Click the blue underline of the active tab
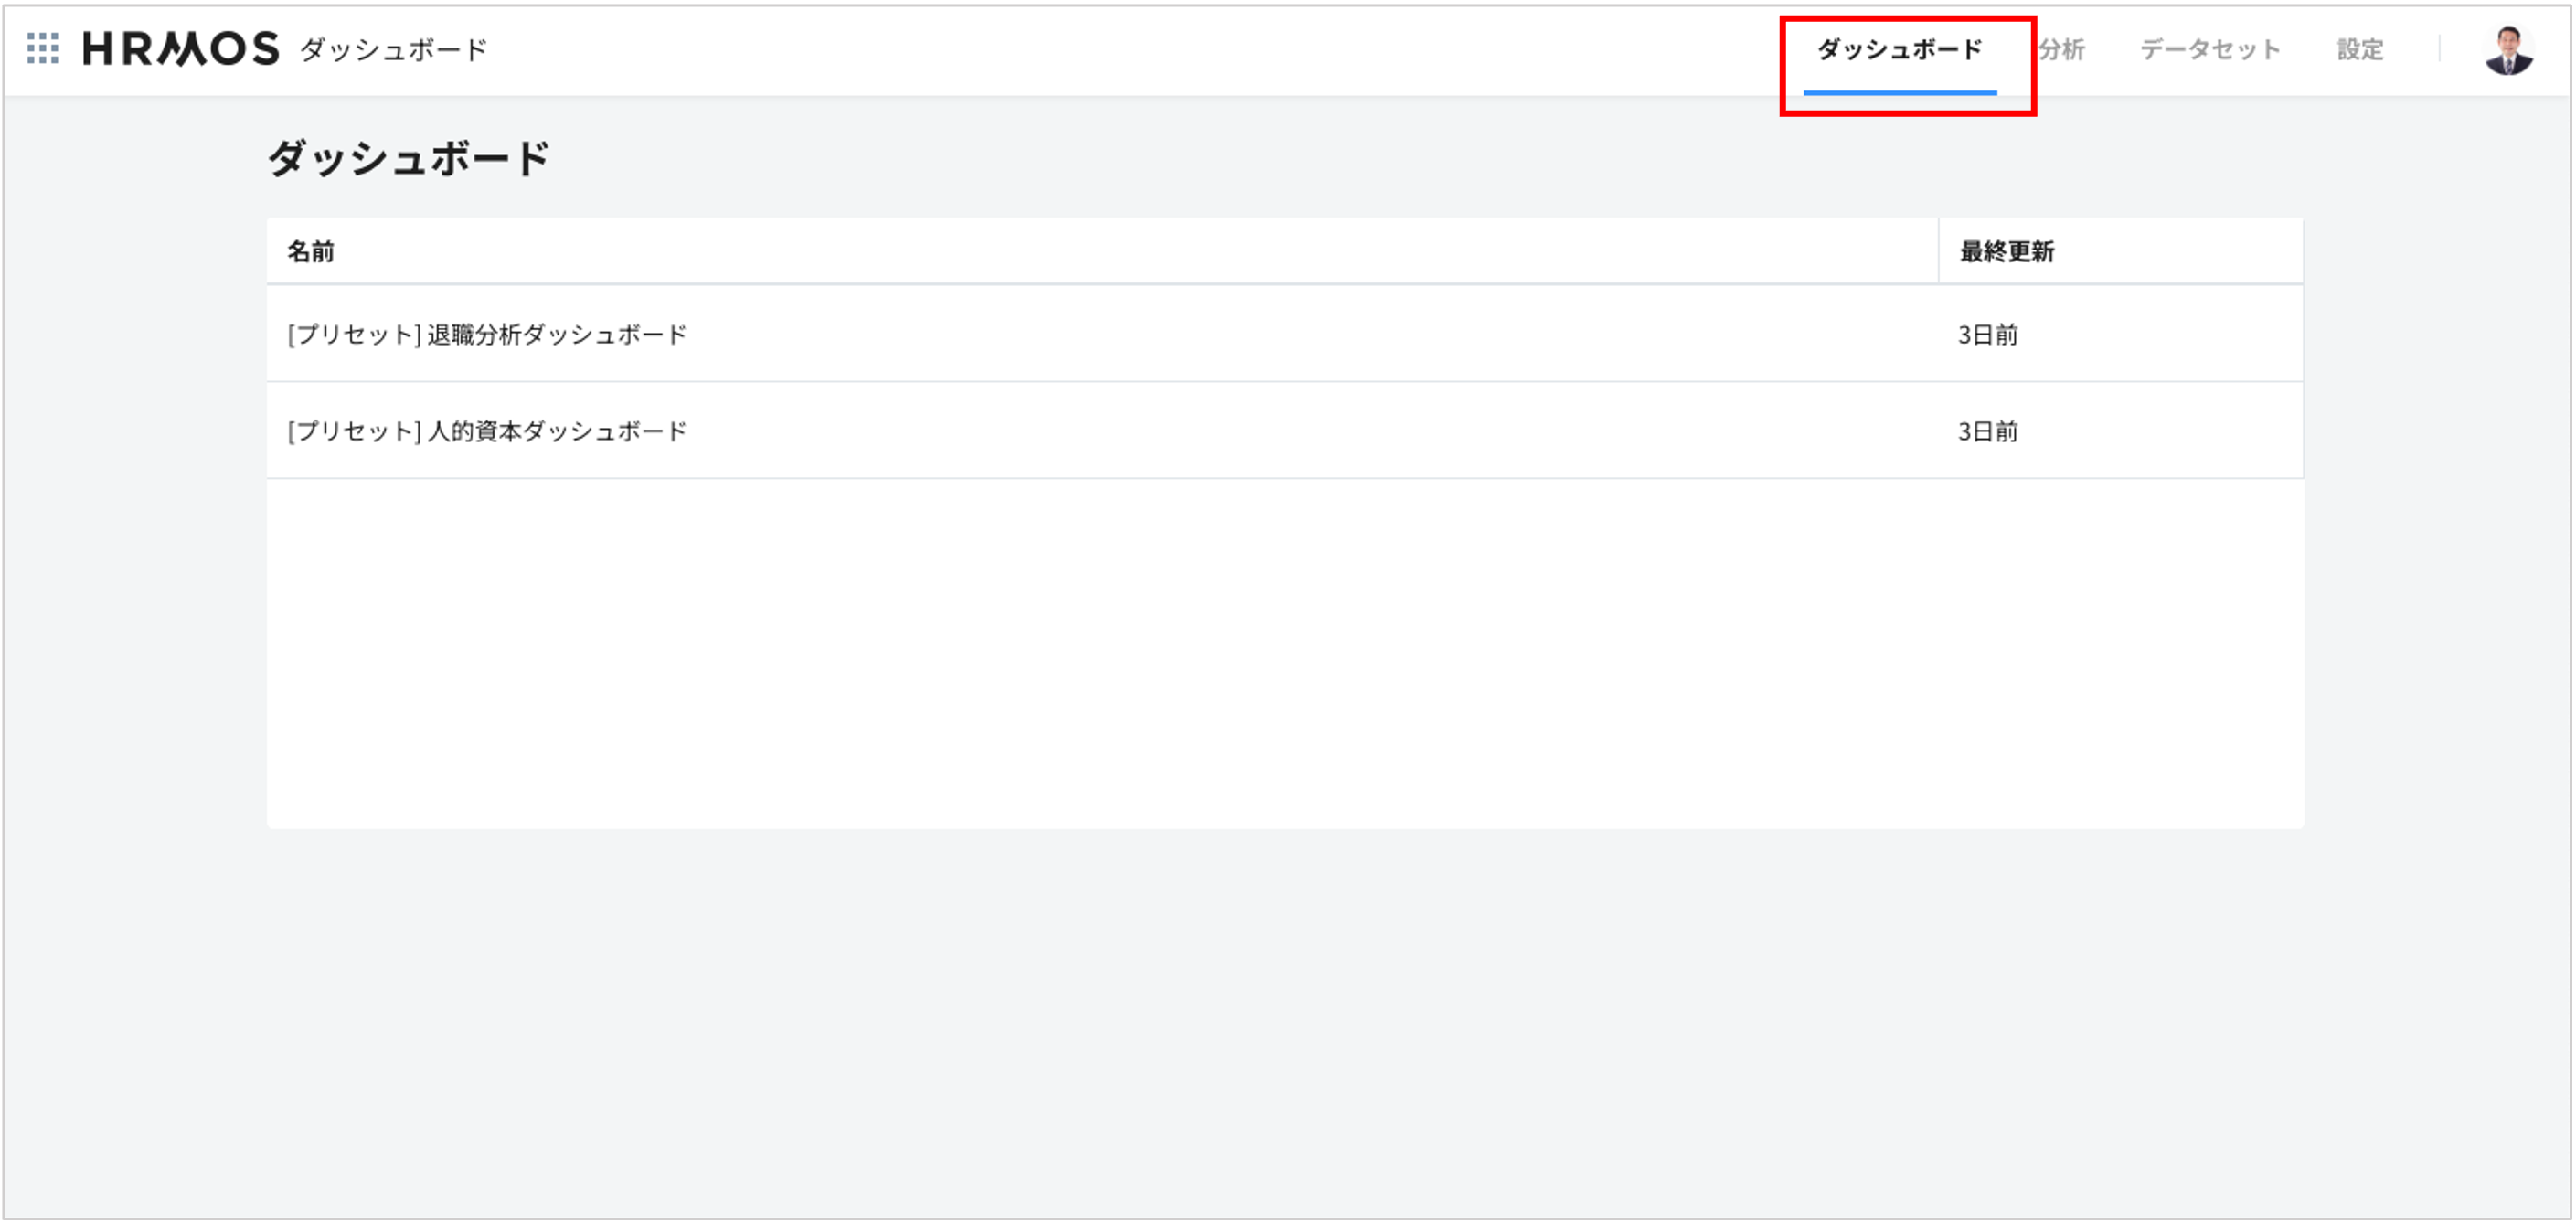2576x1223 pixels. tap(1899, 92)
